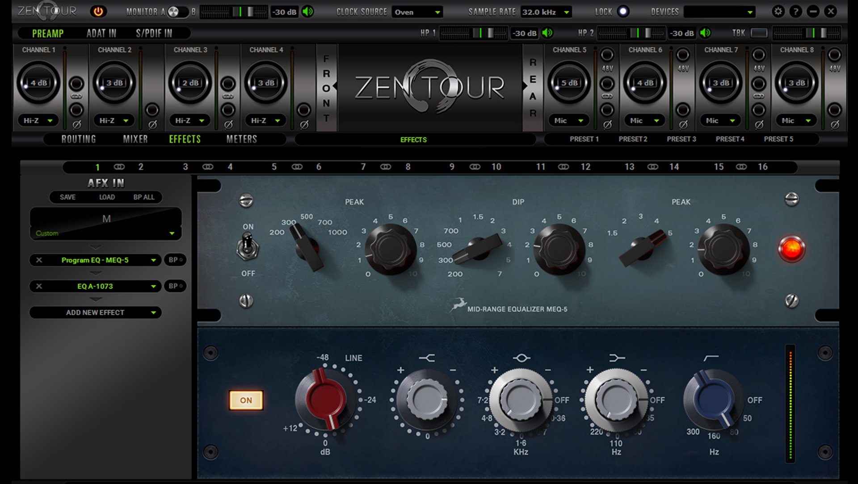Open the Clock Source dropdown set to Oven
Viewport: 858px width, 484px height.
(417, 12)
